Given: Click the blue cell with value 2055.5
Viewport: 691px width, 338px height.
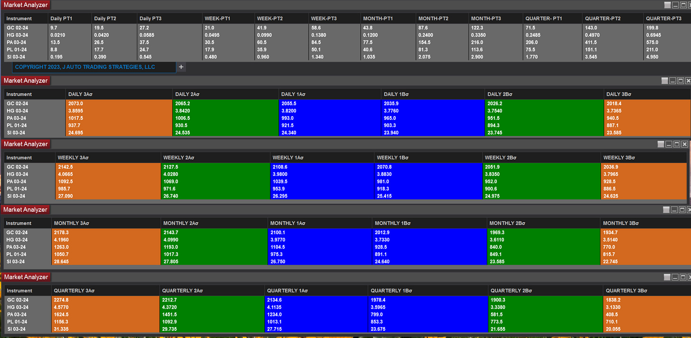Looking at the screenshot, I should pyautogui.click(x=329, y=103).
